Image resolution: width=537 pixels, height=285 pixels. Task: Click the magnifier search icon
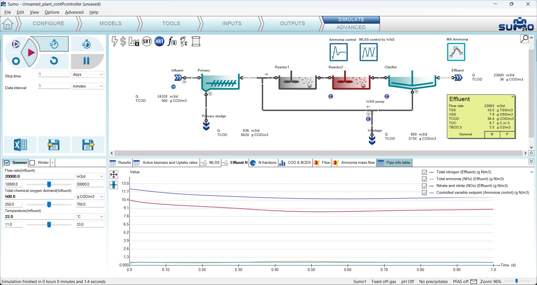[x=524, y=39]
